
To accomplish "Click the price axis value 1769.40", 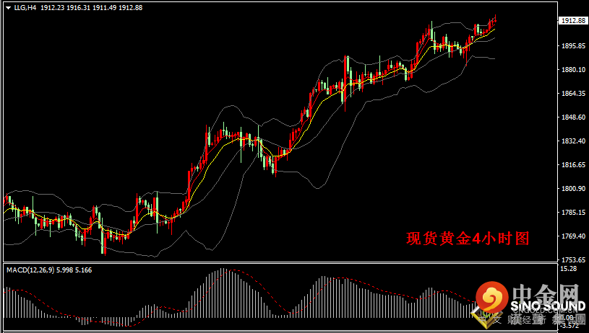I will [572, 236].
